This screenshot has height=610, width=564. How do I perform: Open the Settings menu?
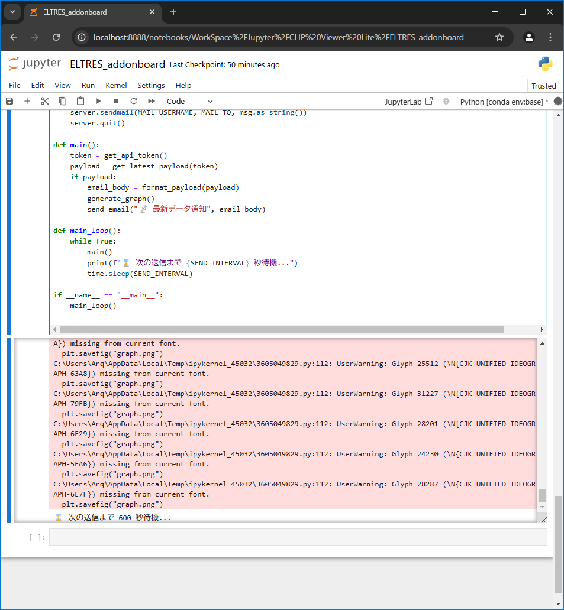(x=151, y=86)
